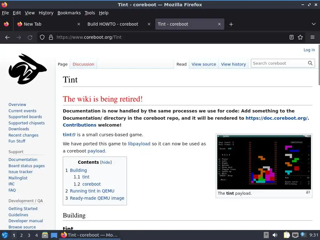Click the Log in link
This screenshot has width=320, height=240.
coord(309,50)
